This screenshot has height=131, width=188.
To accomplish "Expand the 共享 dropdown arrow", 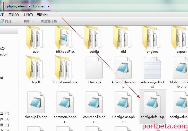I will pyautogui.click(x=32, y=21).
